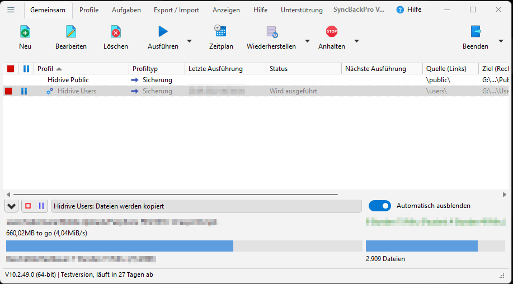The height and width of the screenshot is (284, 513).
Task: Click the Löschen delete icon
Action: pos(116,32)
